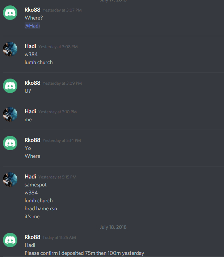224x257 pixels.
Task: Open Hadi username at 5:15 PM
Action: 30,177
